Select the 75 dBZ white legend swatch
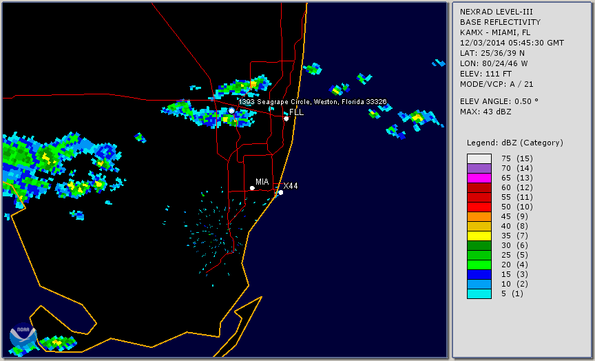Image resolution: width=595 pixels, height=361 pixels. [x=479, y=158]
